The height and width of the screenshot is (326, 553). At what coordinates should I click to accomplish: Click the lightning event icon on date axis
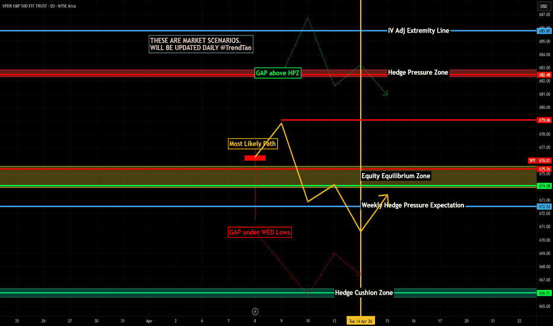pyautogui.click(x=255, y=311)
